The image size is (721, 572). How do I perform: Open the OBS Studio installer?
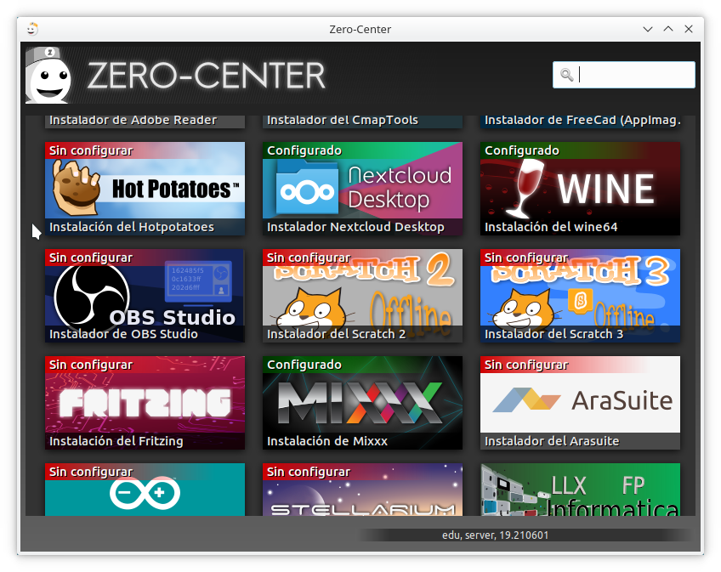pos(145,296)
